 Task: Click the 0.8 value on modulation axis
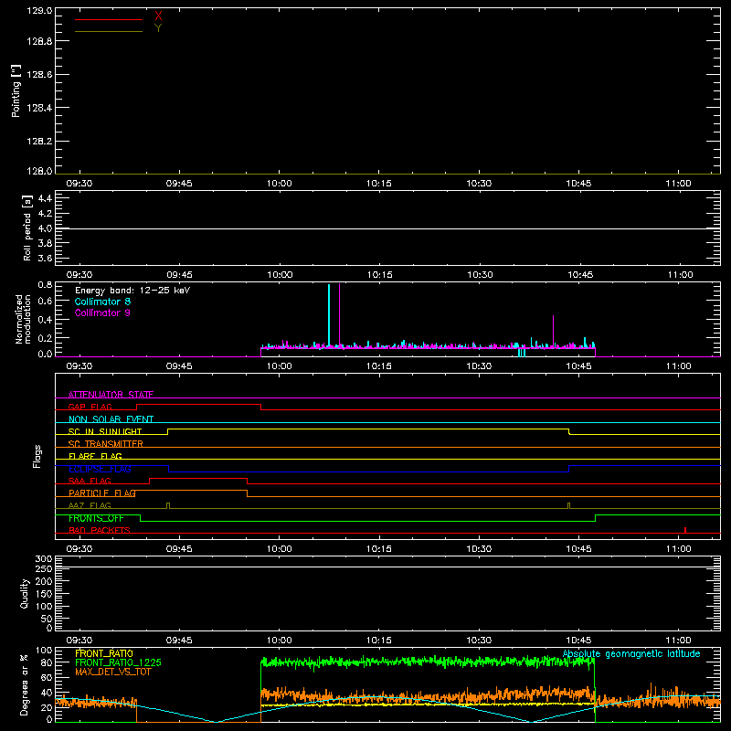(45, 285)
